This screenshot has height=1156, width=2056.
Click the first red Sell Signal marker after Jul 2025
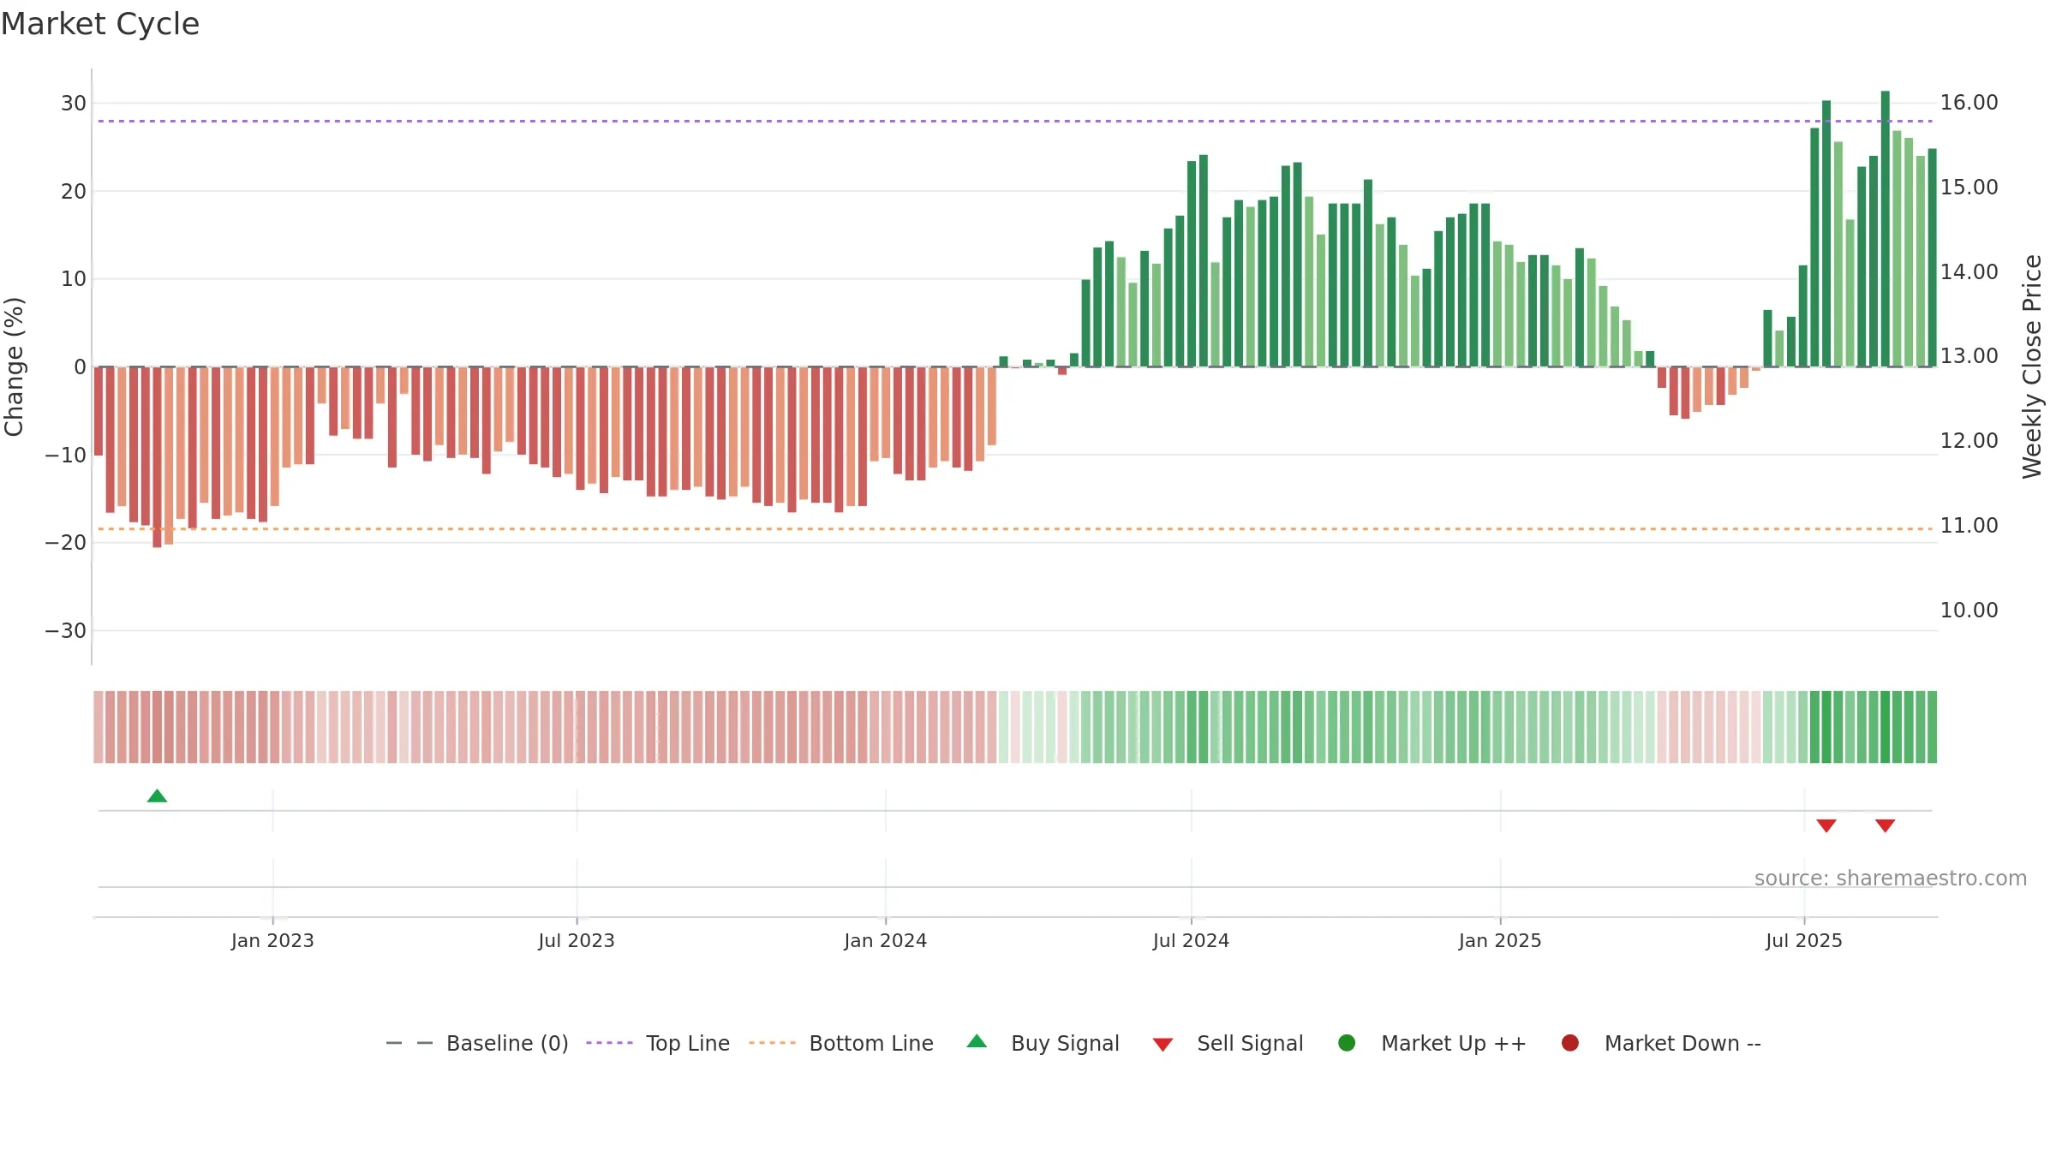click(x=1826, y=825)
